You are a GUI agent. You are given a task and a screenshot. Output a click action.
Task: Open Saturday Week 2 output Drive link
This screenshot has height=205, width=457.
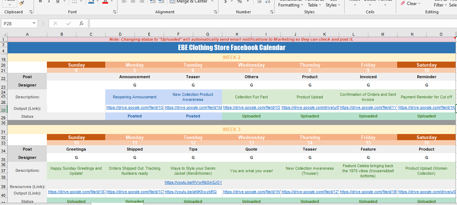426,107
